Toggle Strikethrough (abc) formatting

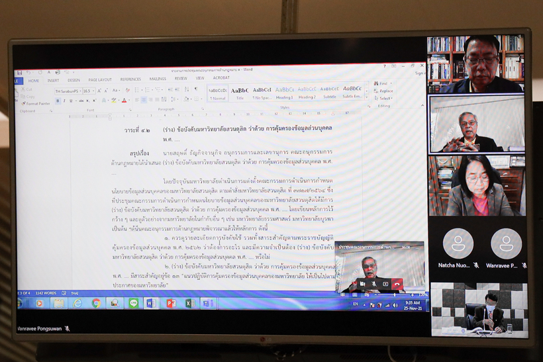pyautogui.click(x=81, y=101)
